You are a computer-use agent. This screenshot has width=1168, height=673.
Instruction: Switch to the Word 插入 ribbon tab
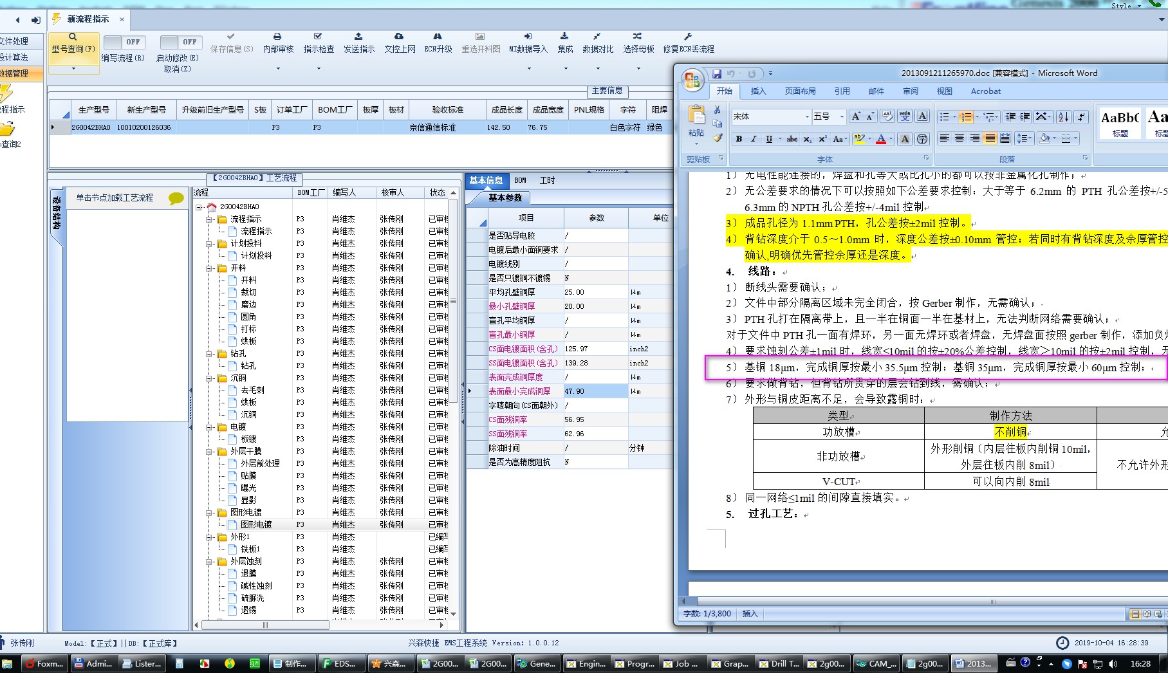[x=759, y=91]
